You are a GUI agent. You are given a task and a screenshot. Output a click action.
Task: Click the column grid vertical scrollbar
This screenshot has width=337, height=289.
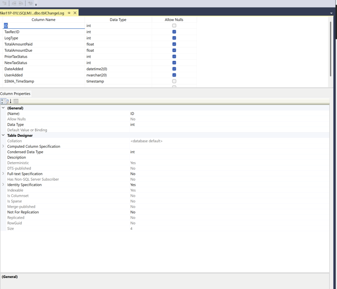(x=330, y=49)
